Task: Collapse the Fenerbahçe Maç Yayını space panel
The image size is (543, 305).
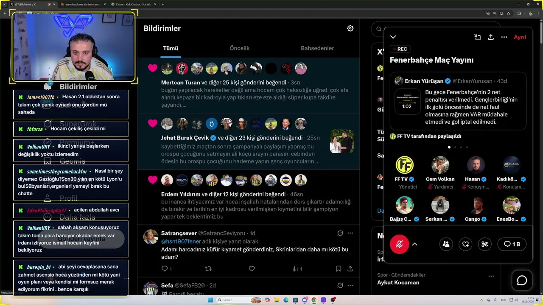Action: point(393,37)
